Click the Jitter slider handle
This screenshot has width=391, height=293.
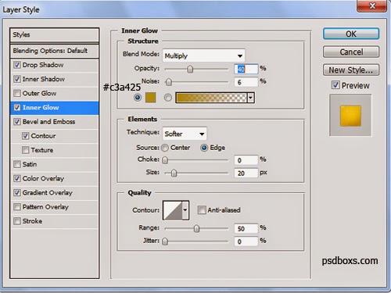pos(165,241)
